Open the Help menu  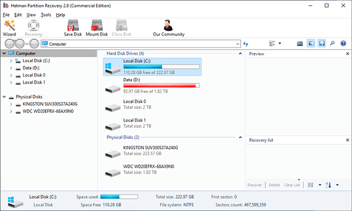[x=61, y=15]
